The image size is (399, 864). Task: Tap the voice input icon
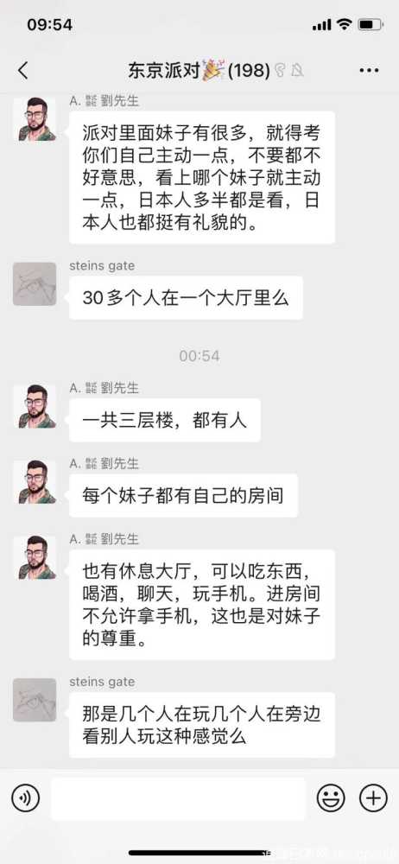25,797
